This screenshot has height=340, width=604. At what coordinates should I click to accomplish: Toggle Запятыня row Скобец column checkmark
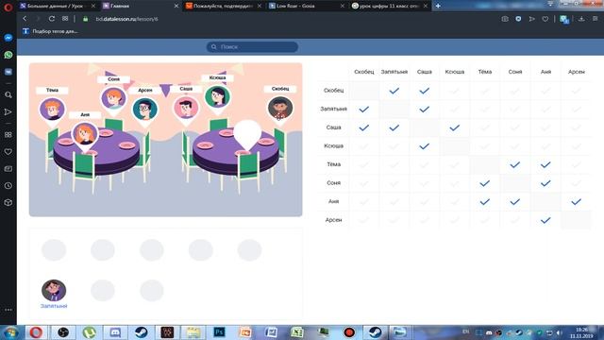point(363,110)
